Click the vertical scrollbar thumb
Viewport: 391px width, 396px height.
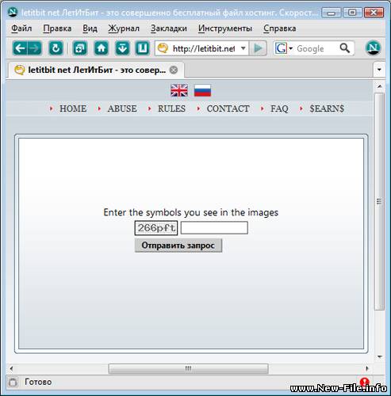pyautogui.click(x=379, y=202)
